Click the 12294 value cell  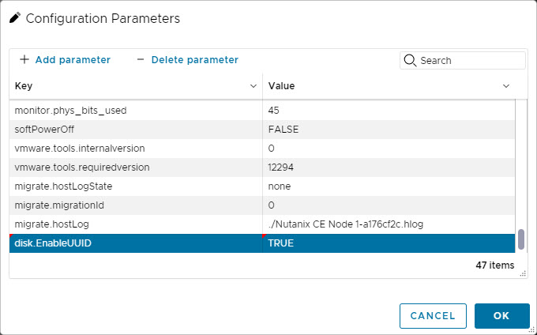pyautogui.click(x=389, y=167)
